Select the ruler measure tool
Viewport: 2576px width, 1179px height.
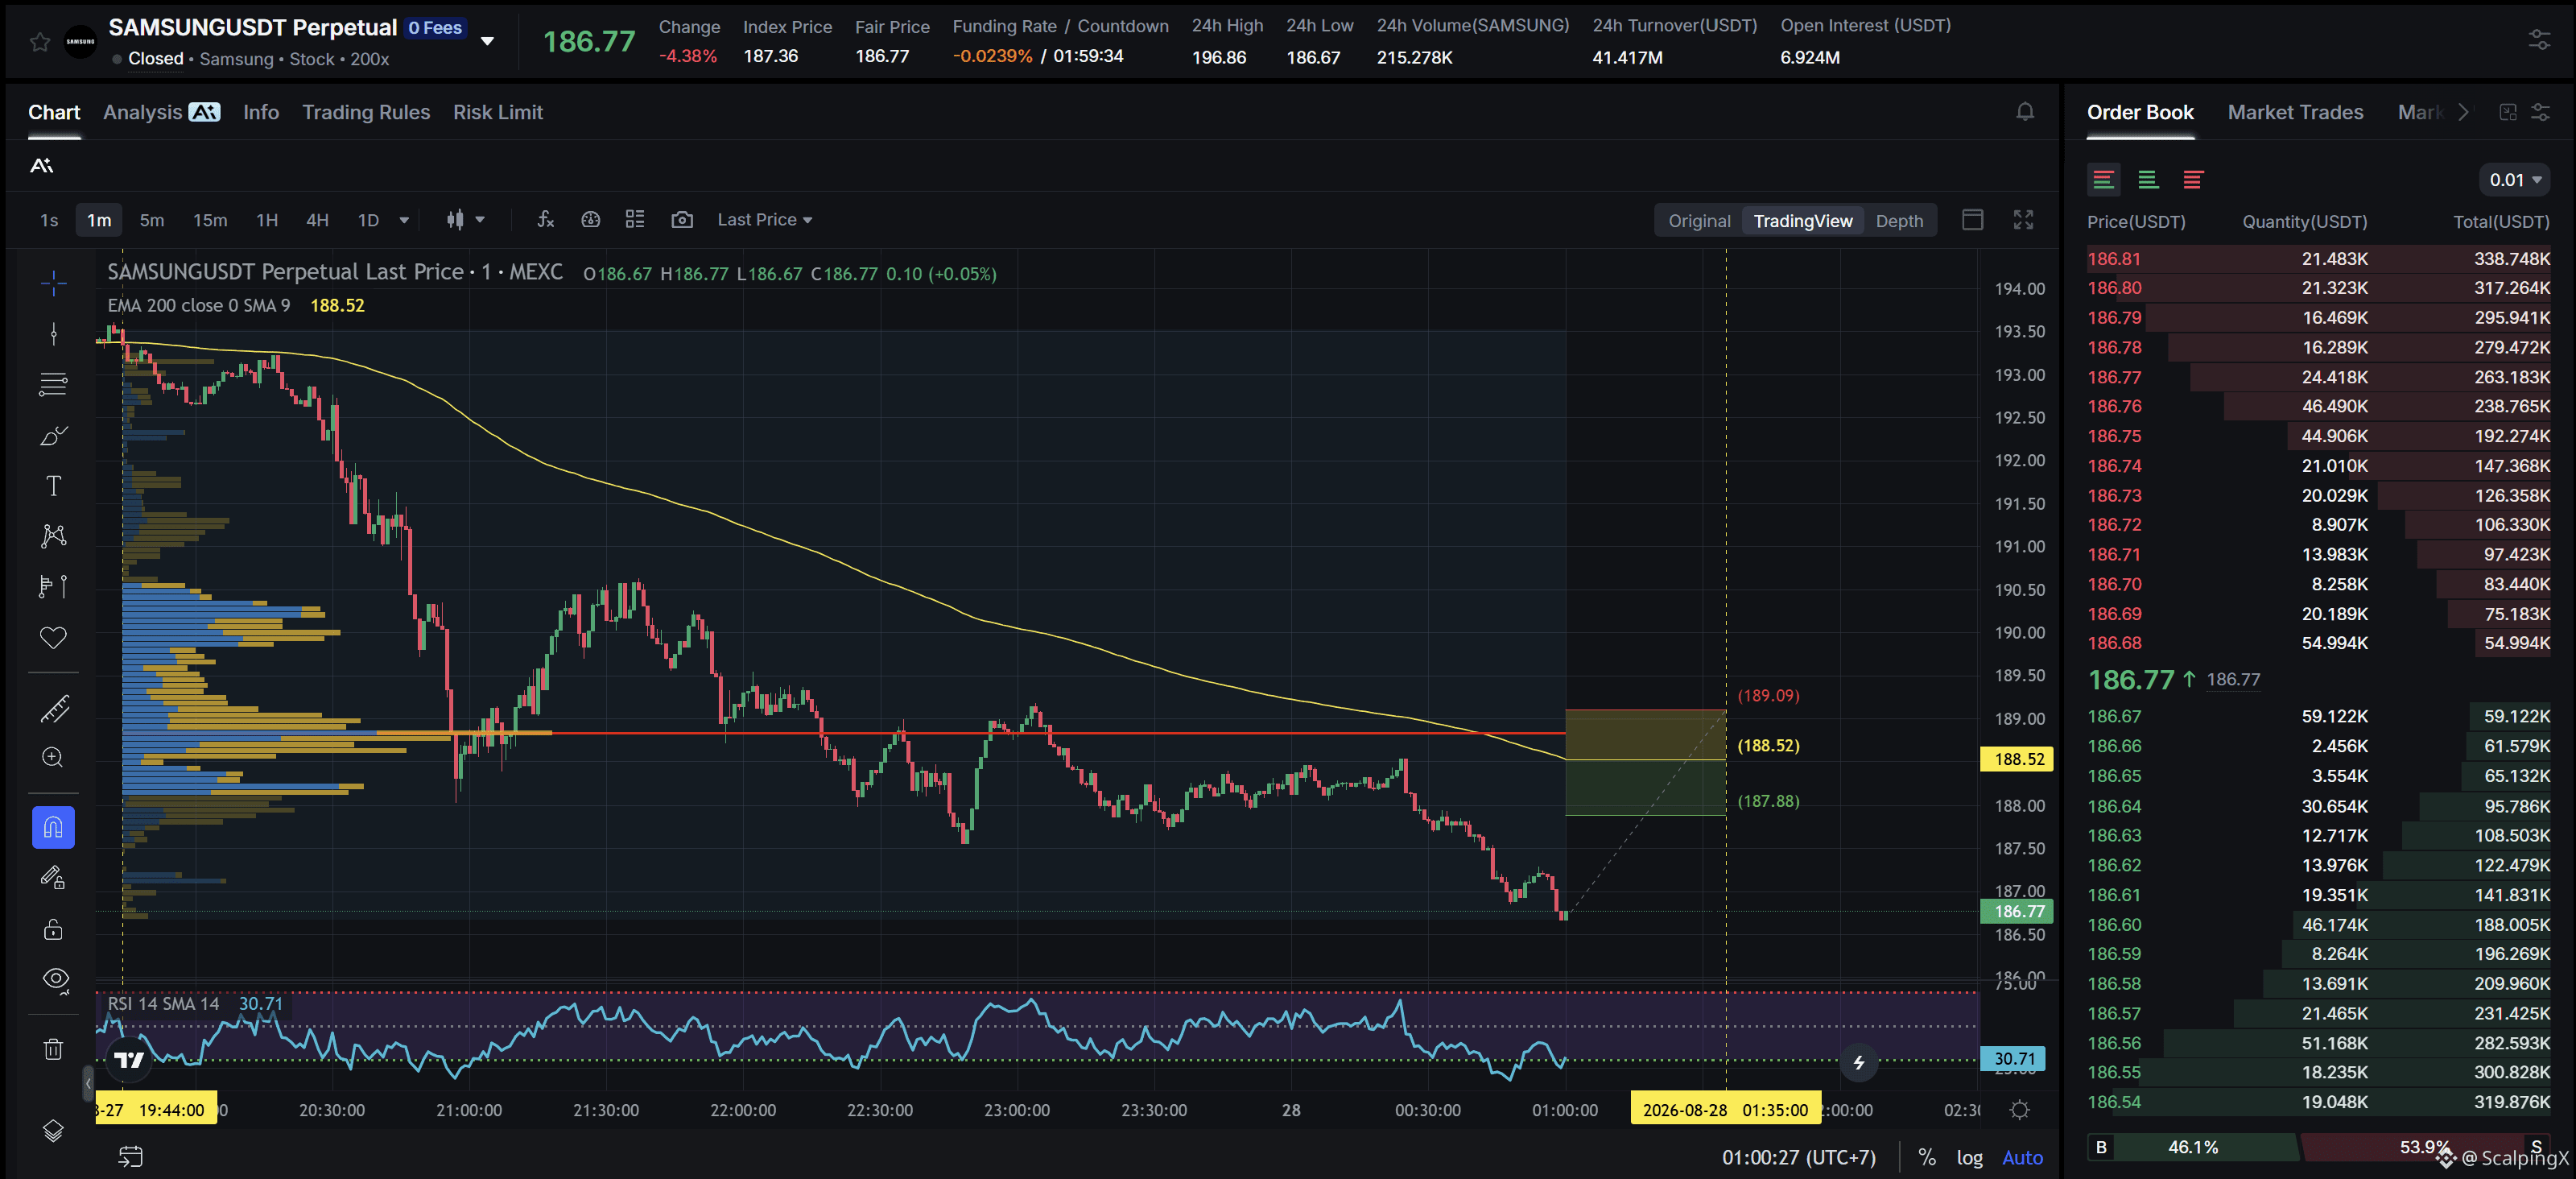click(x=54, y=709)
